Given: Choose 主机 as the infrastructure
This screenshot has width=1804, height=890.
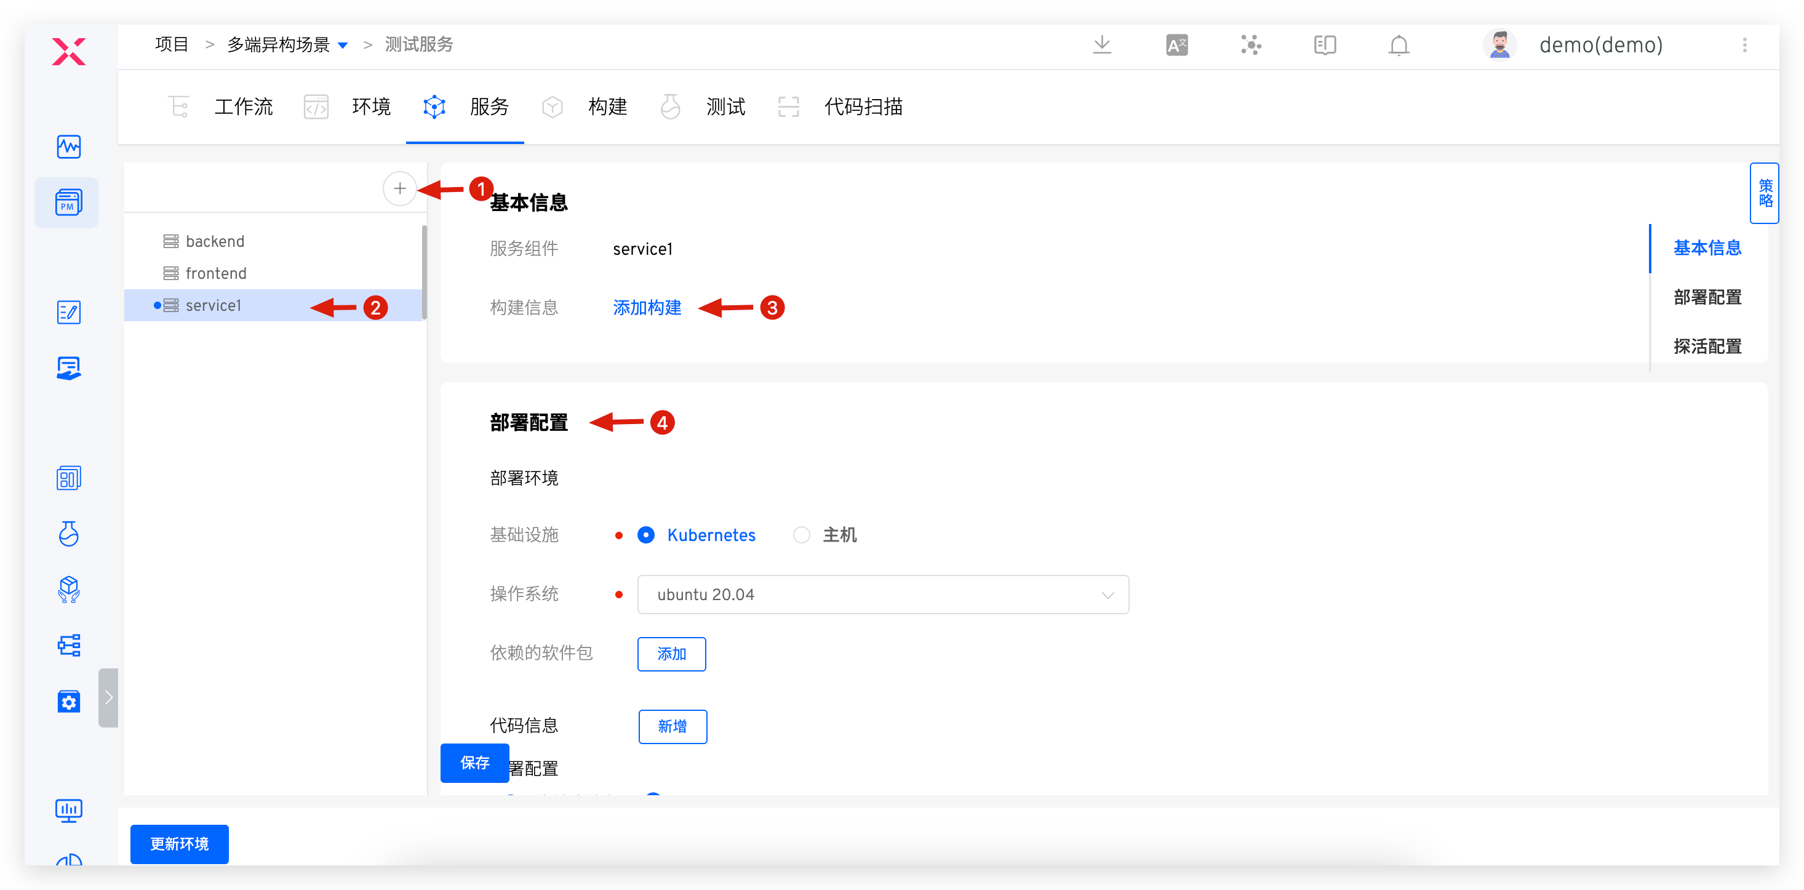Looking at the screenshot, I should 801,535.
